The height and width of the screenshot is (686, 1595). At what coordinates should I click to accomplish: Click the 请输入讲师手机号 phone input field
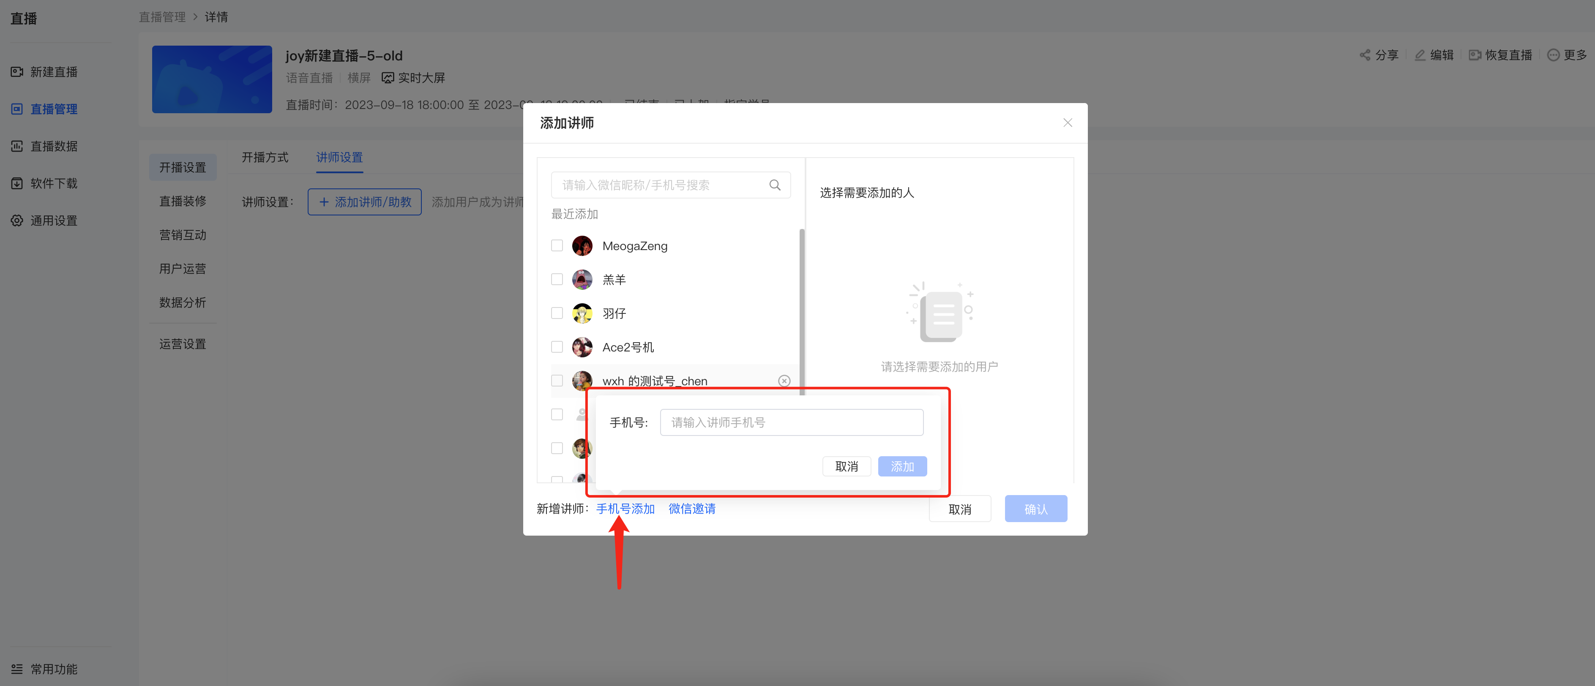(791, 422)
